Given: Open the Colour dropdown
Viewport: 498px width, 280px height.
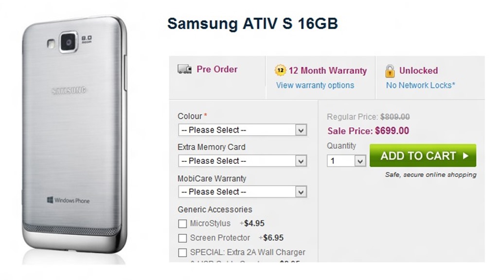Looking at the screenshot, I should 242,130.
